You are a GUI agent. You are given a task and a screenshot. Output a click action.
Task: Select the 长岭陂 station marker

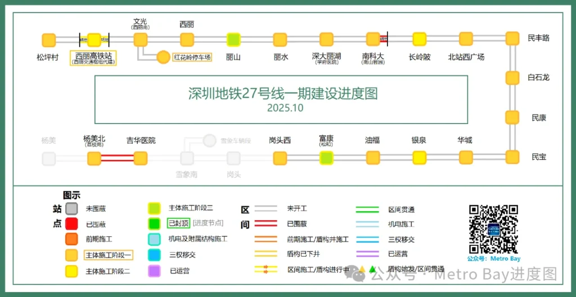coord(419,39)
